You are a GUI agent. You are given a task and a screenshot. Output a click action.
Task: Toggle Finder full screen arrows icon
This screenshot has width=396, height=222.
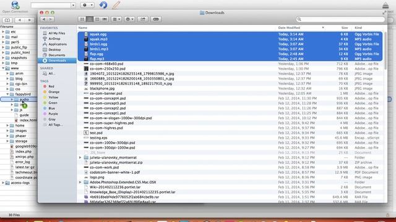(384, 12)
